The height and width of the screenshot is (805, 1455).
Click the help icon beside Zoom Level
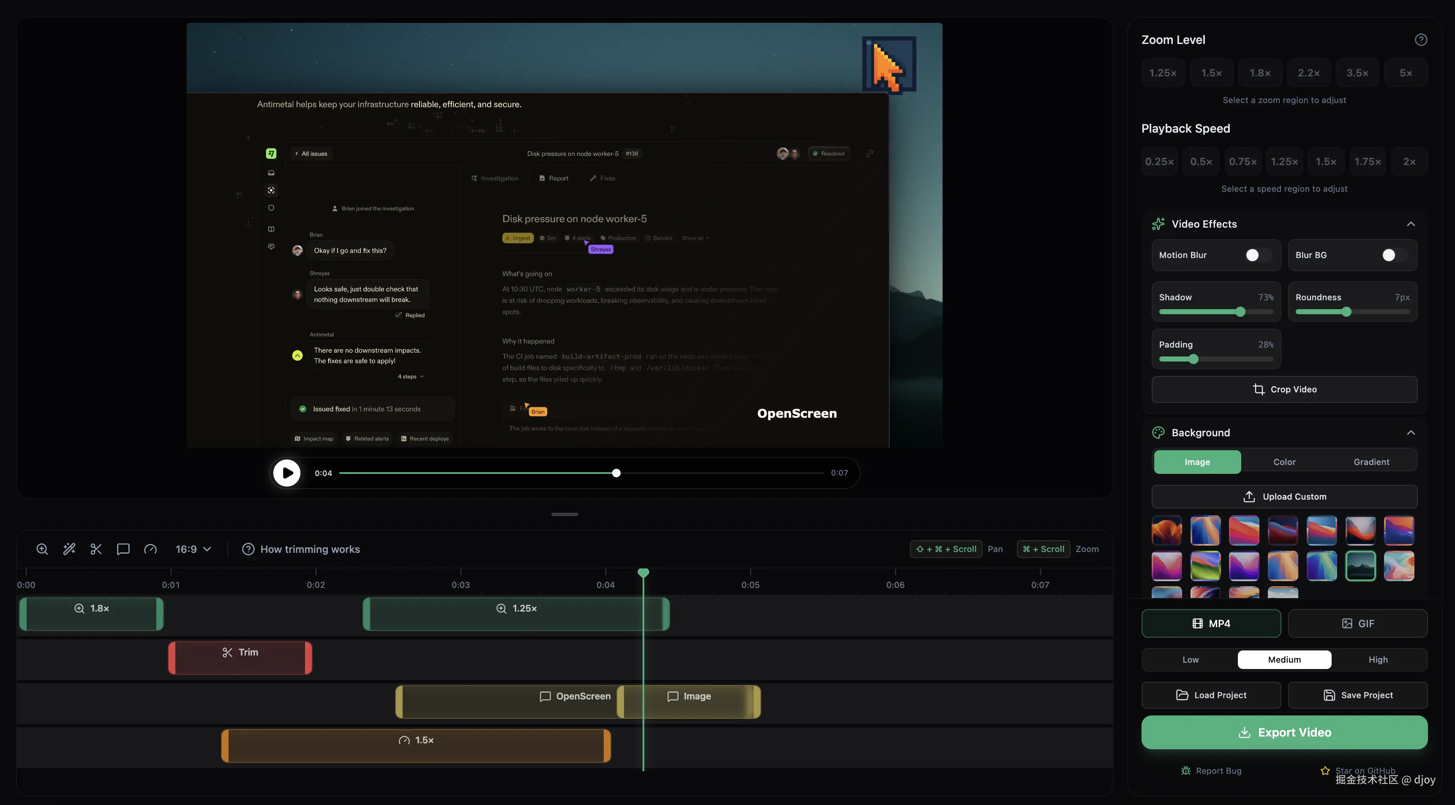tap(1421, 40)
